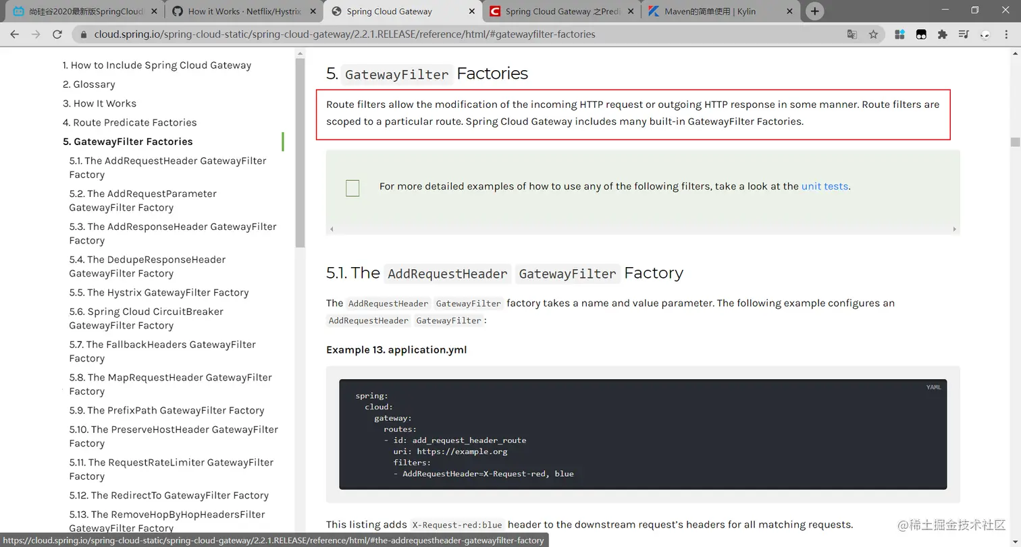Viewport: 1021px width, 547px height.
Task: Go forward to the next page
Action: (x=36, y=34)
